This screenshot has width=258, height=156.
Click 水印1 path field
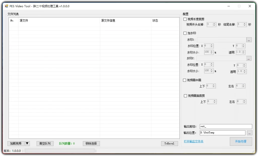[221, 40]
